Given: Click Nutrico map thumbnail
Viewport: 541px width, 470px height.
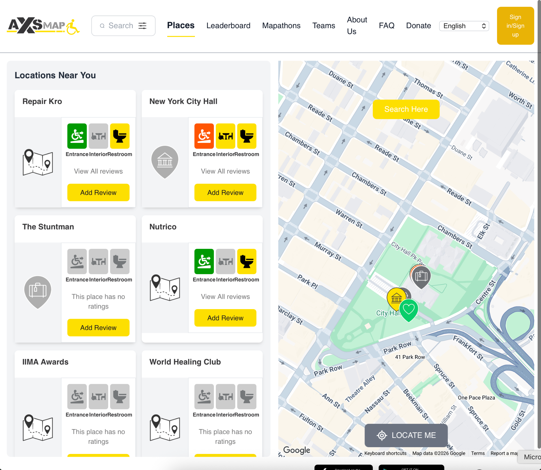Looking at the screenshot, I should coord(165,288).
